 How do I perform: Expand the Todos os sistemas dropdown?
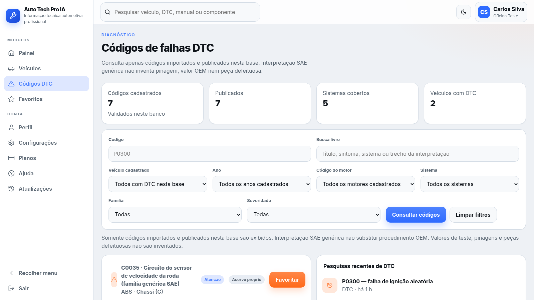[x=470, y=184]
